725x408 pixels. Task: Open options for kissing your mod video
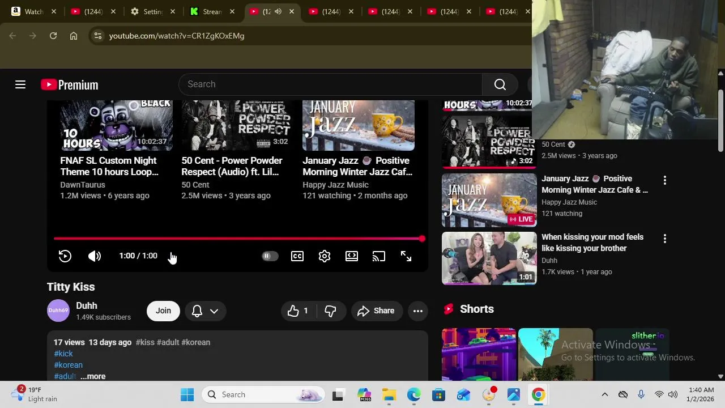[665, 239]
